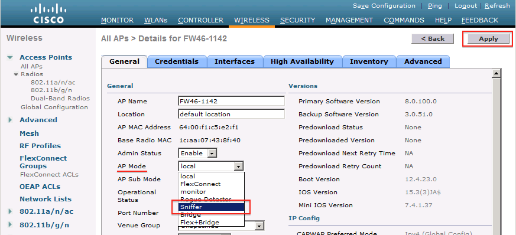Open the MONITOR menu
The height and width of the screenshot is (235, 516).
click(x=117, y=20)
